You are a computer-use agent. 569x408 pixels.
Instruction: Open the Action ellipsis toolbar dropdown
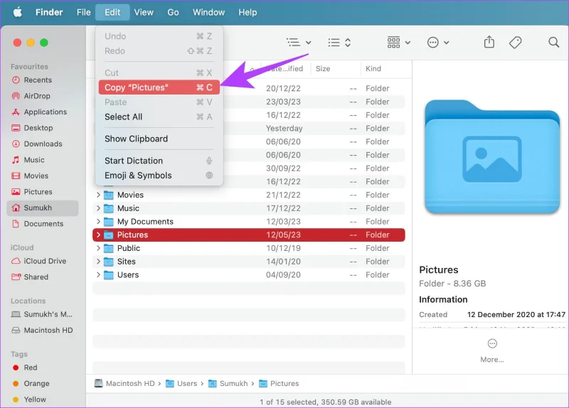438,43
